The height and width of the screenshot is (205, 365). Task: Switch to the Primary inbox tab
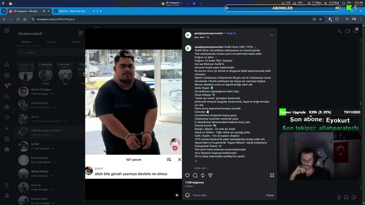[x=26, y=42]
